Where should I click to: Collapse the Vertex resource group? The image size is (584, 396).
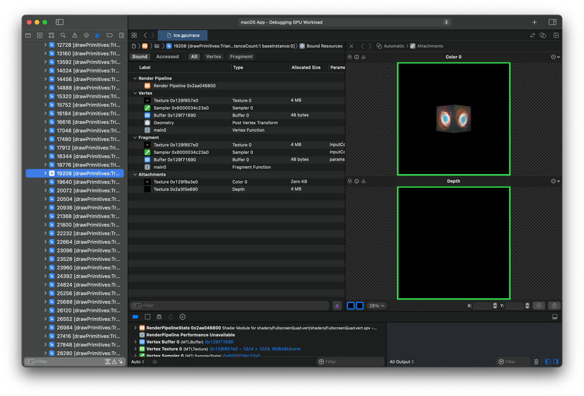135,93
